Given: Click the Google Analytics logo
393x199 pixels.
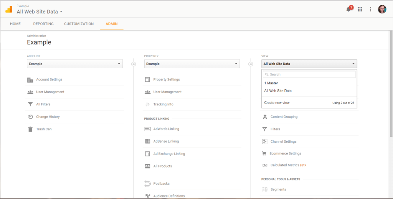Looking at the screenshot, I should point(9,10).
